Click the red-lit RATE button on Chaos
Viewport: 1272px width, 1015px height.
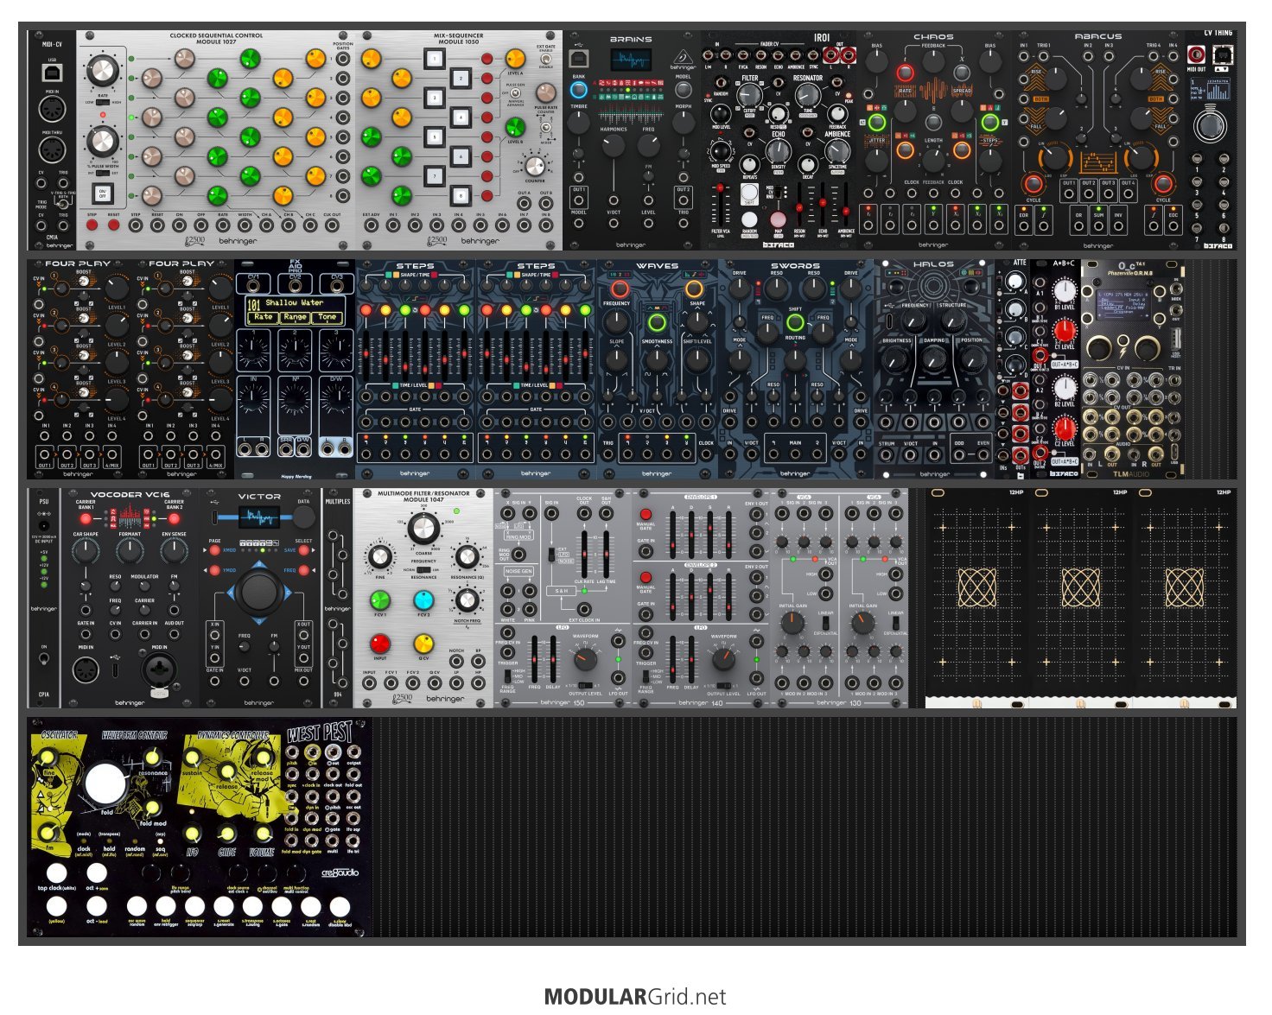tap(905, 73)
